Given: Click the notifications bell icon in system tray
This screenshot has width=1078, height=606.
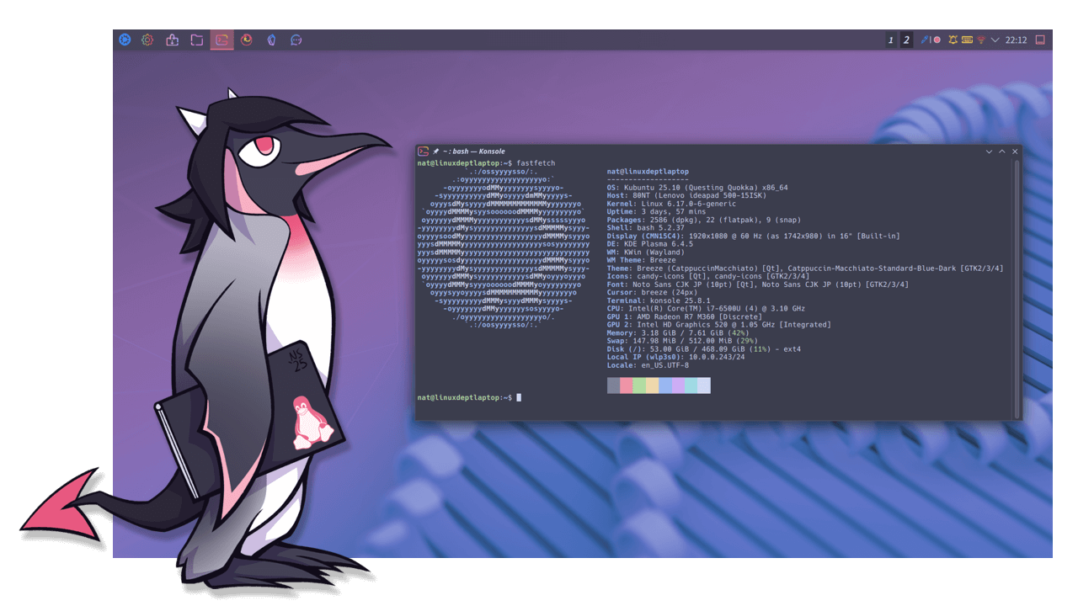Looking at the screenshot, I should (954, 40).
